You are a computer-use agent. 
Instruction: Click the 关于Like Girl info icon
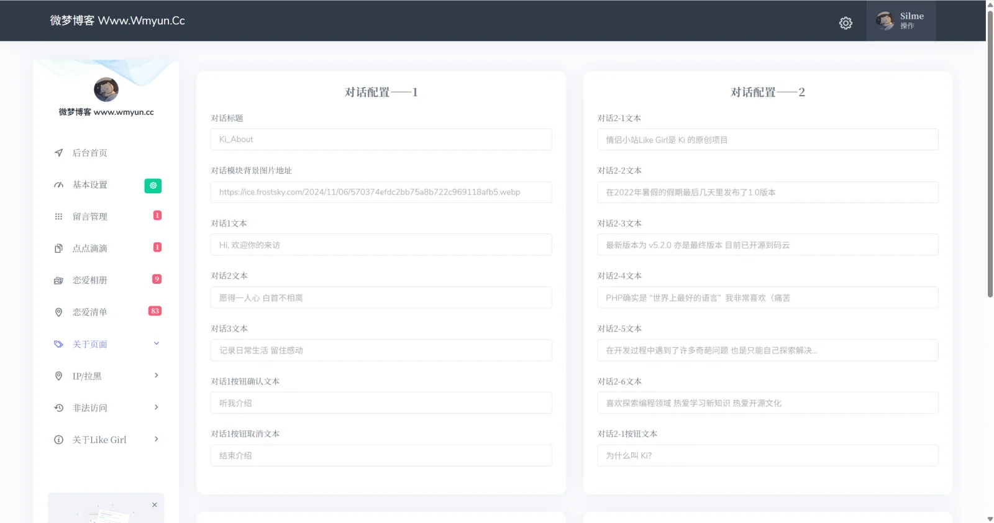point(58,440)
